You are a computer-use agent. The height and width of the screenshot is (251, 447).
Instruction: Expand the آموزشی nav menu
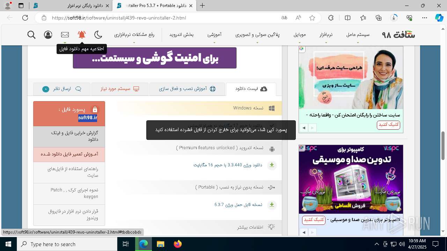[x=214, y=35]
